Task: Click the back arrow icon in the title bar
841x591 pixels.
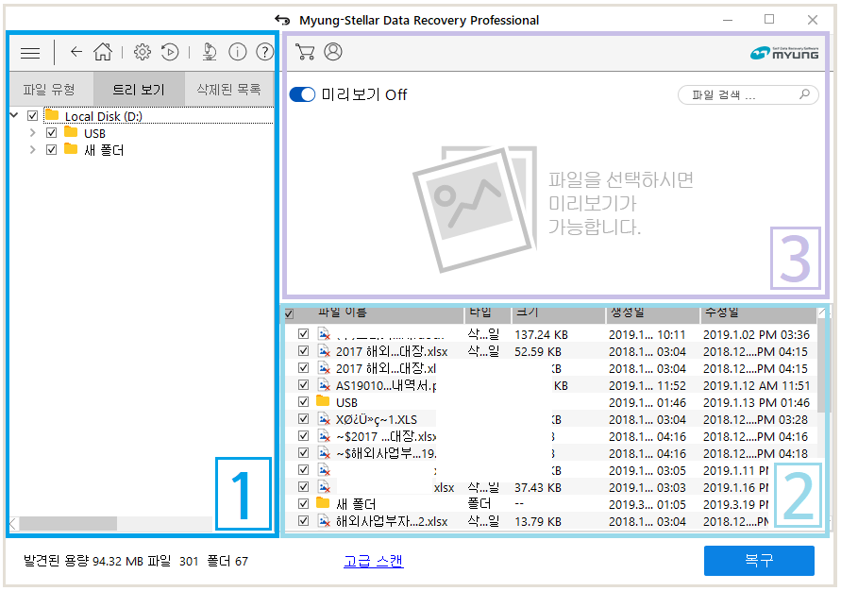Action: pos(282,20)
